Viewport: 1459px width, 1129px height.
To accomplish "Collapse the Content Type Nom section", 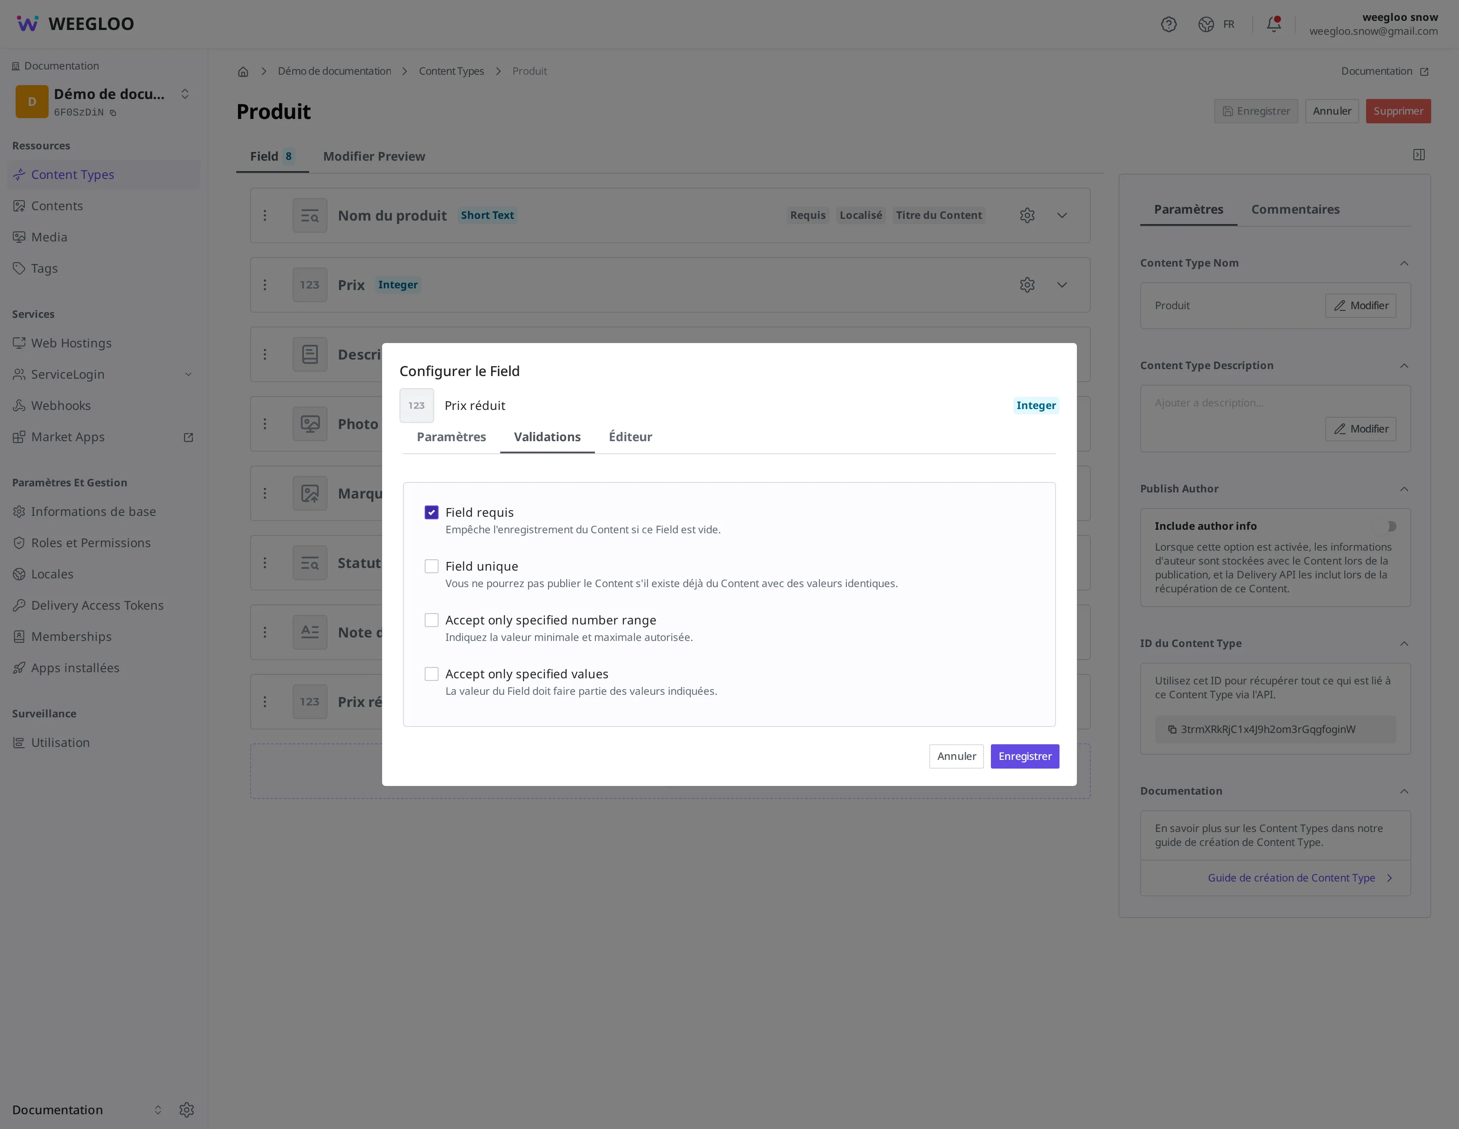I will point(1404,263).
